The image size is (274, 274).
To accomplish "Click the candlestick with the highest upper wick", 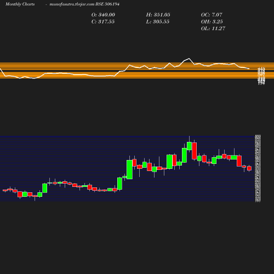I will [x=189, y=146].
